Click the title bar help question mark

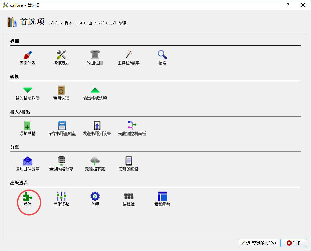[288, 5]
